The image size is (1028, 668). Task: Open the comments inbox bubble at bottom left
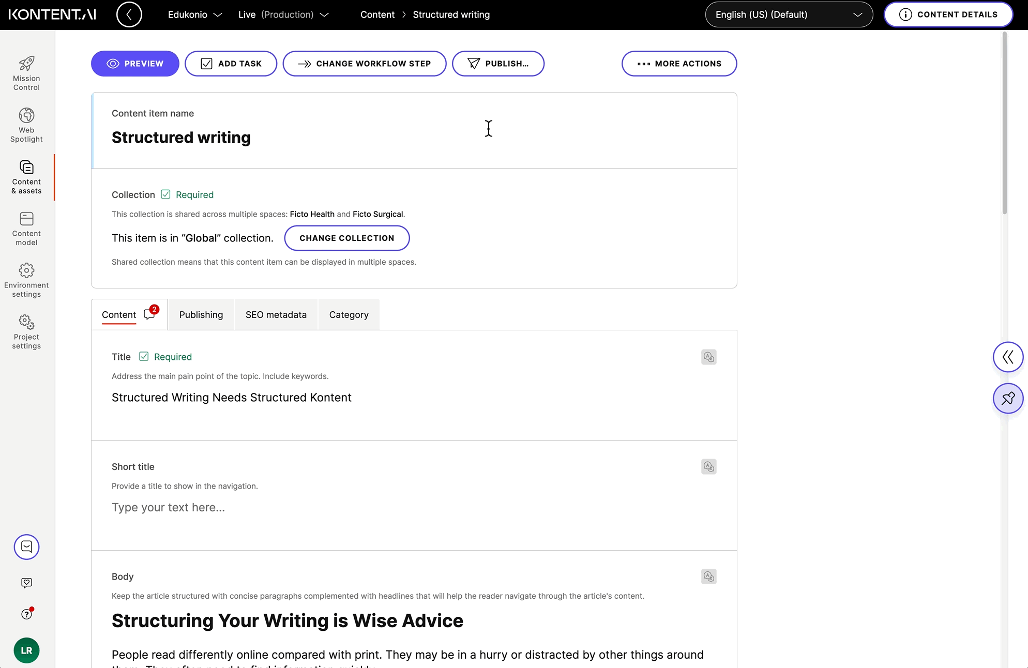pyautogui.click(x=26, y=547)
